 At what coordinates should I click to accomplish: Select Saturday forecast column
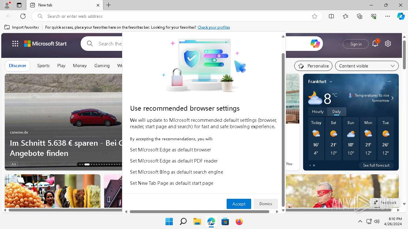coord(333,139)
